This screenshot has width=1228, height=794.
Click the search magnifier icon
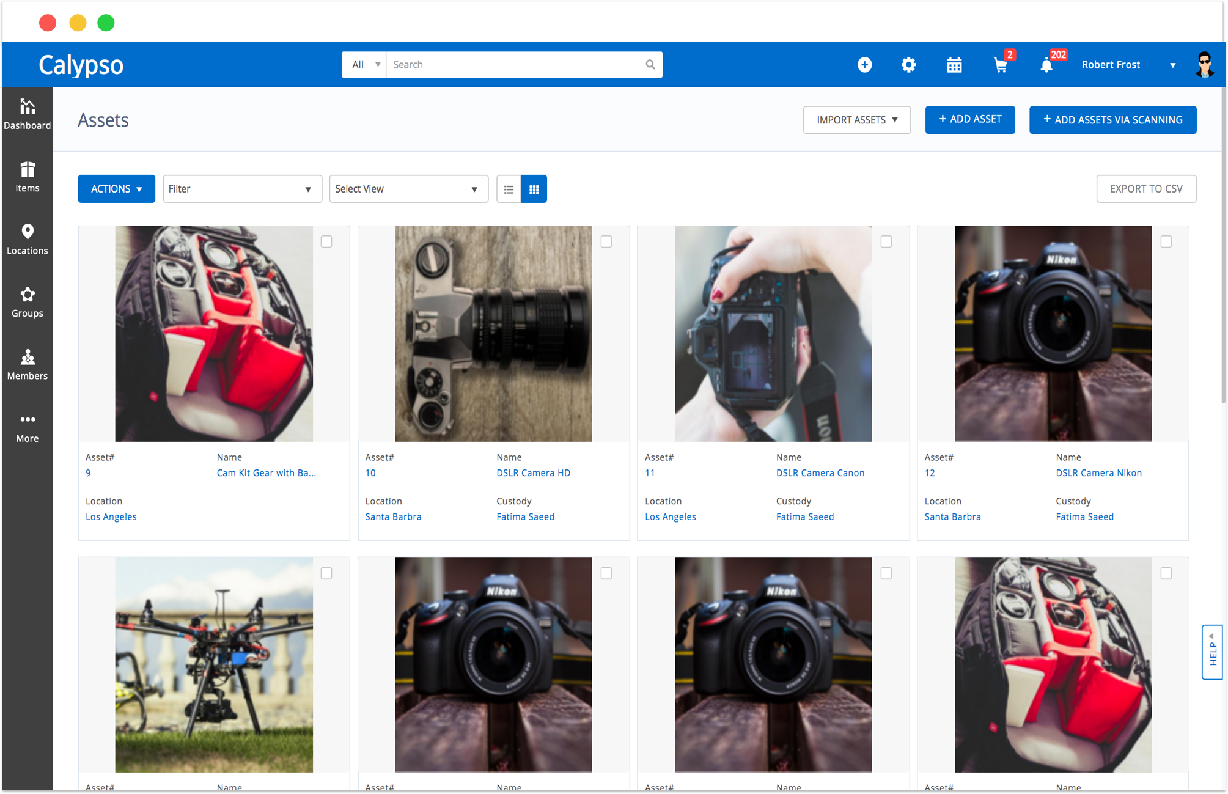pyautogui.click(x=650, y=65)
